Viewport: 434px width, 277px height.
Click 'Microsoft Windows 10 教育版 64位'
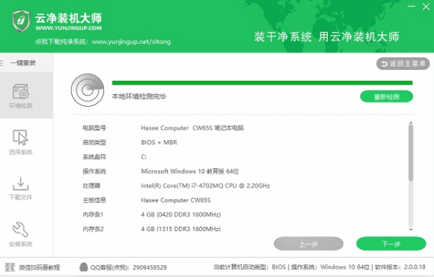coord(190,171)
